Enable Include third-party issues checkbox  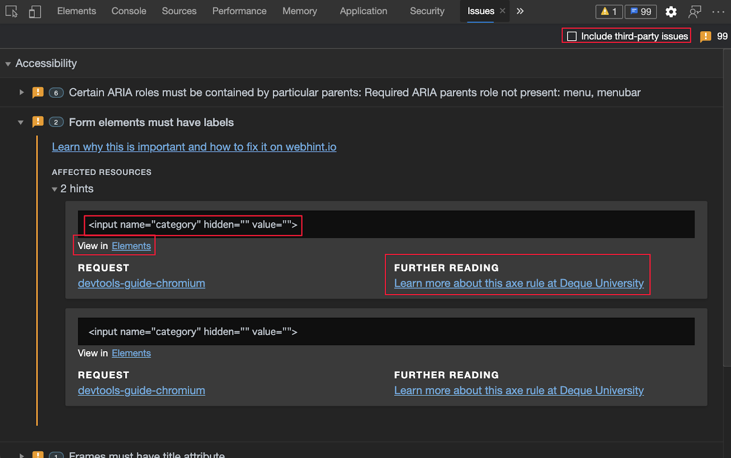[x=572, y=36]
